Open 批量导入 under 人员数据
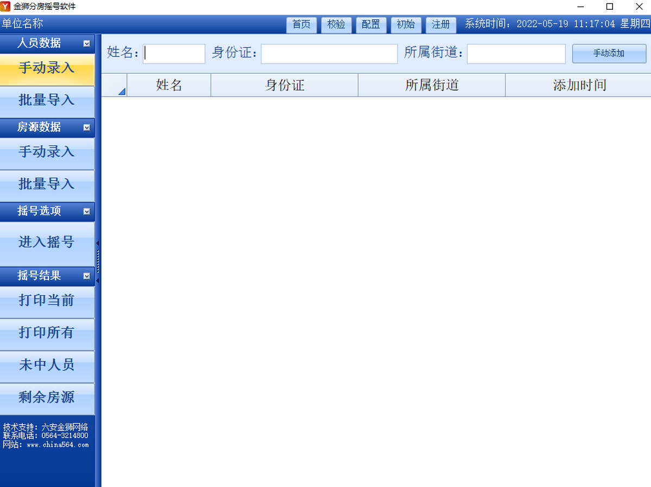 pyautogui.click(x=47, y=101)
